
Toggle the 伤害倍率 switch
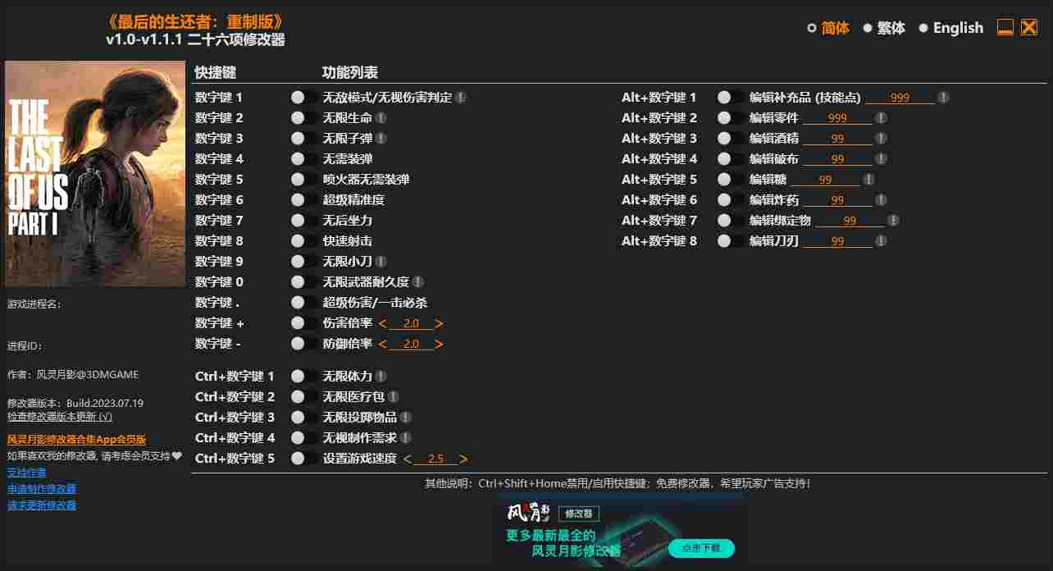click(304, 323)
